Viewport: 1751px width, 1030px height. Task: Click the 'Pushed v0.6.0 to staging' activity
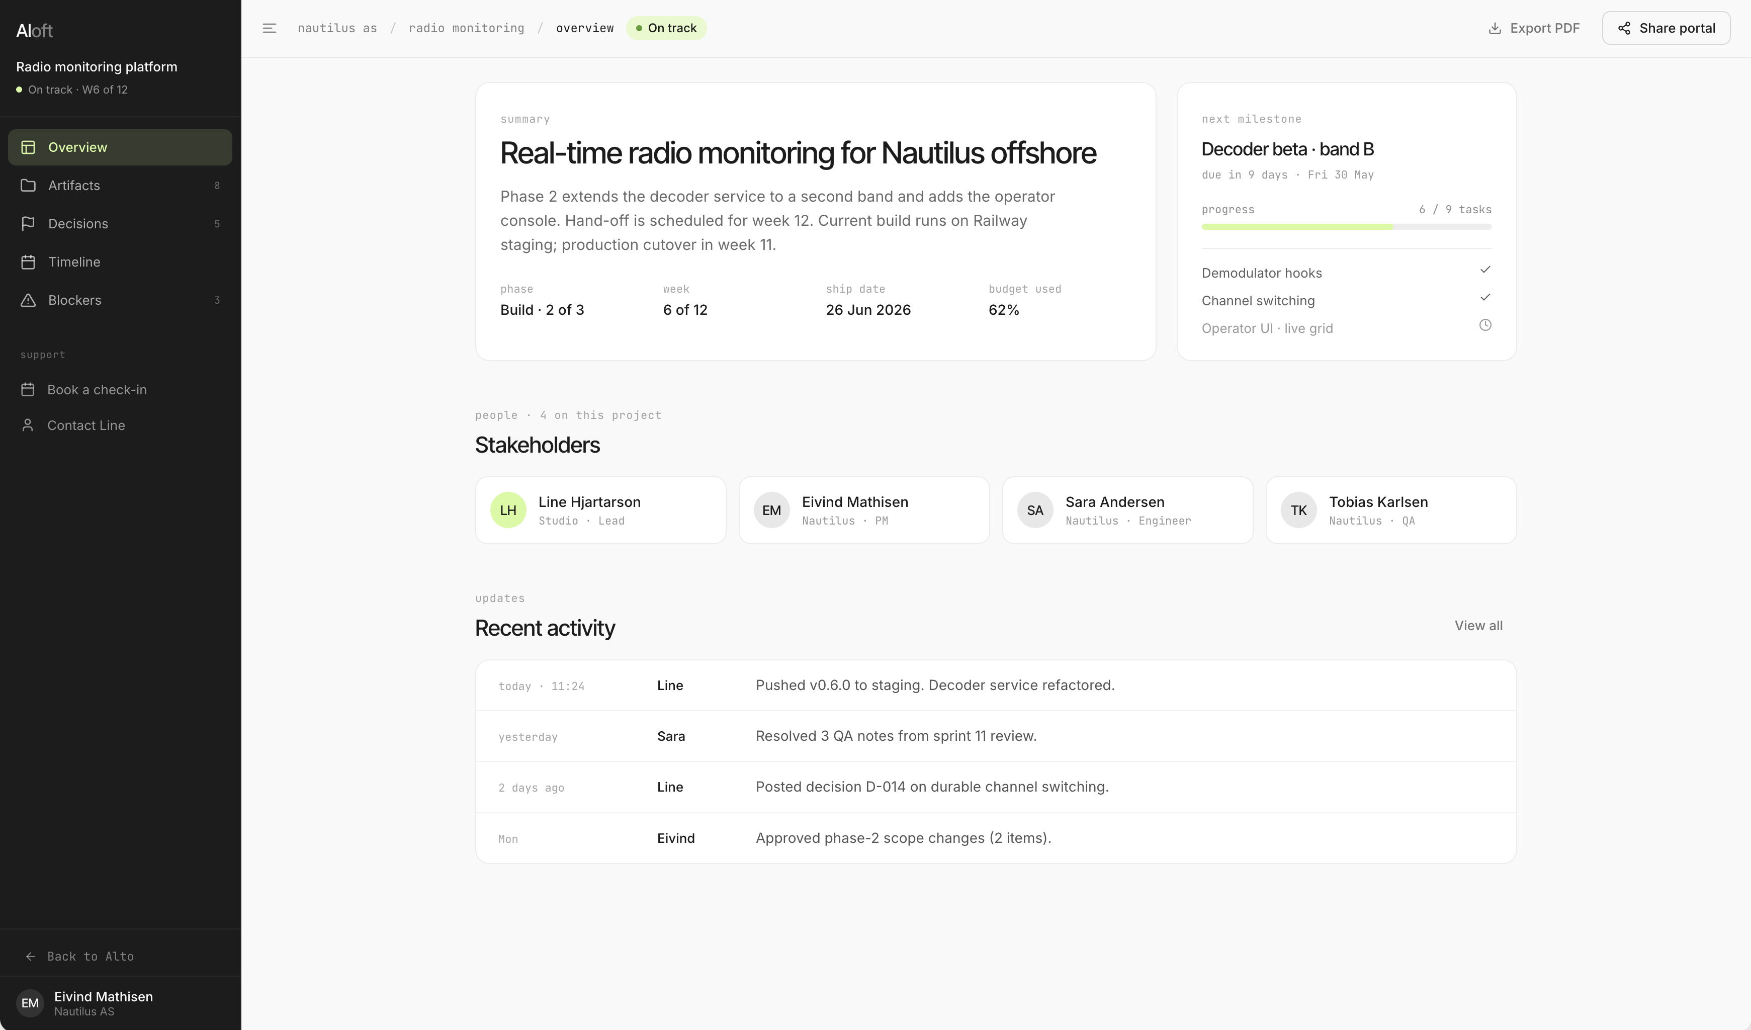(995, 685)
